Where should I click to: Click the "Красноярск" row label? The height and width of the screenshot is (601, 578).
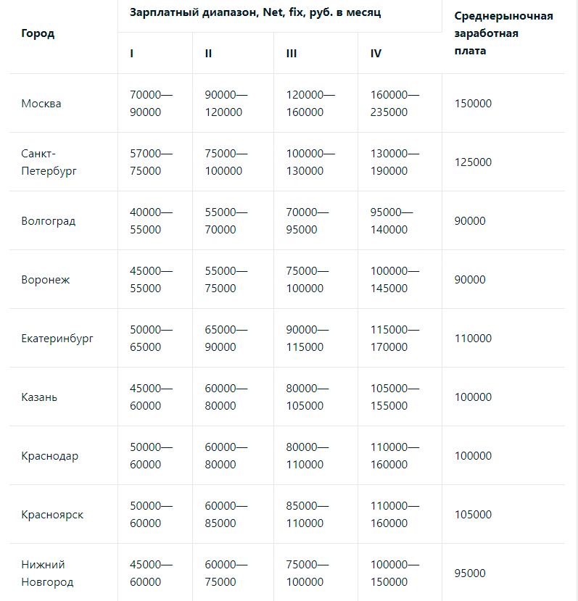point(52,515)
